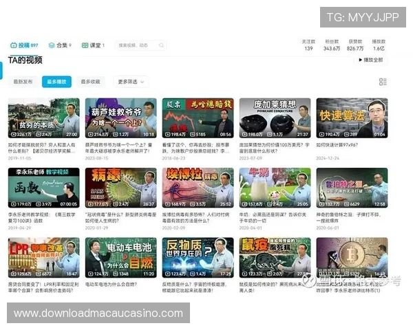Screen dimensions: 413x330
Task: Open the 电动车电池自燃 video thumbnail
Action: (x=121, y=257)
